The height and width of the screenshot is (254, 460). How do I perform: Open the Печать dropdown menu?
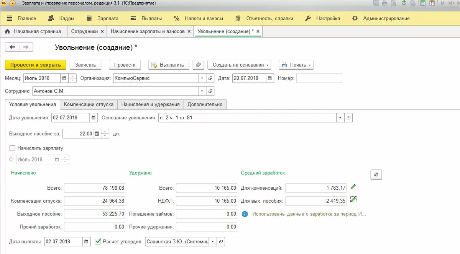[296, 65]
